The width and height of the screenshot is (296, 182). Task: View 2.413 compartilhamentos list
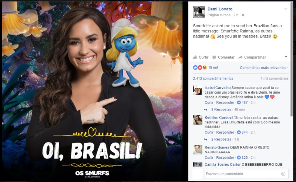pyautogui.click(x=213, y=78)
